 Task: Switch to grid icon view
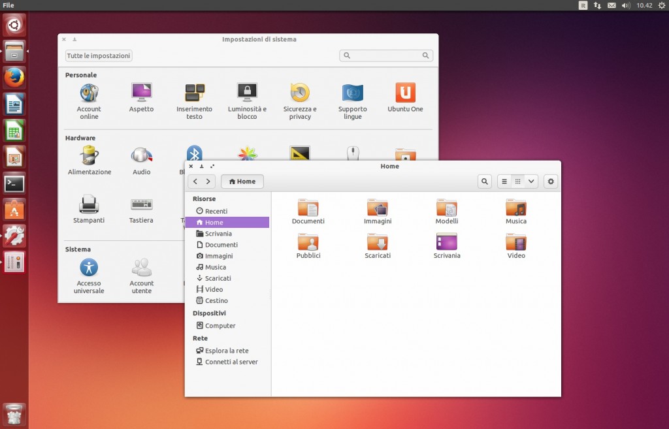point(518,182)
